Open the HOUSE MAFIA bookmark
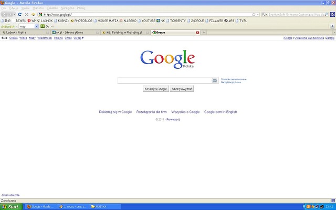This screenshot has height=210, width=336. (x=106, y=20)
